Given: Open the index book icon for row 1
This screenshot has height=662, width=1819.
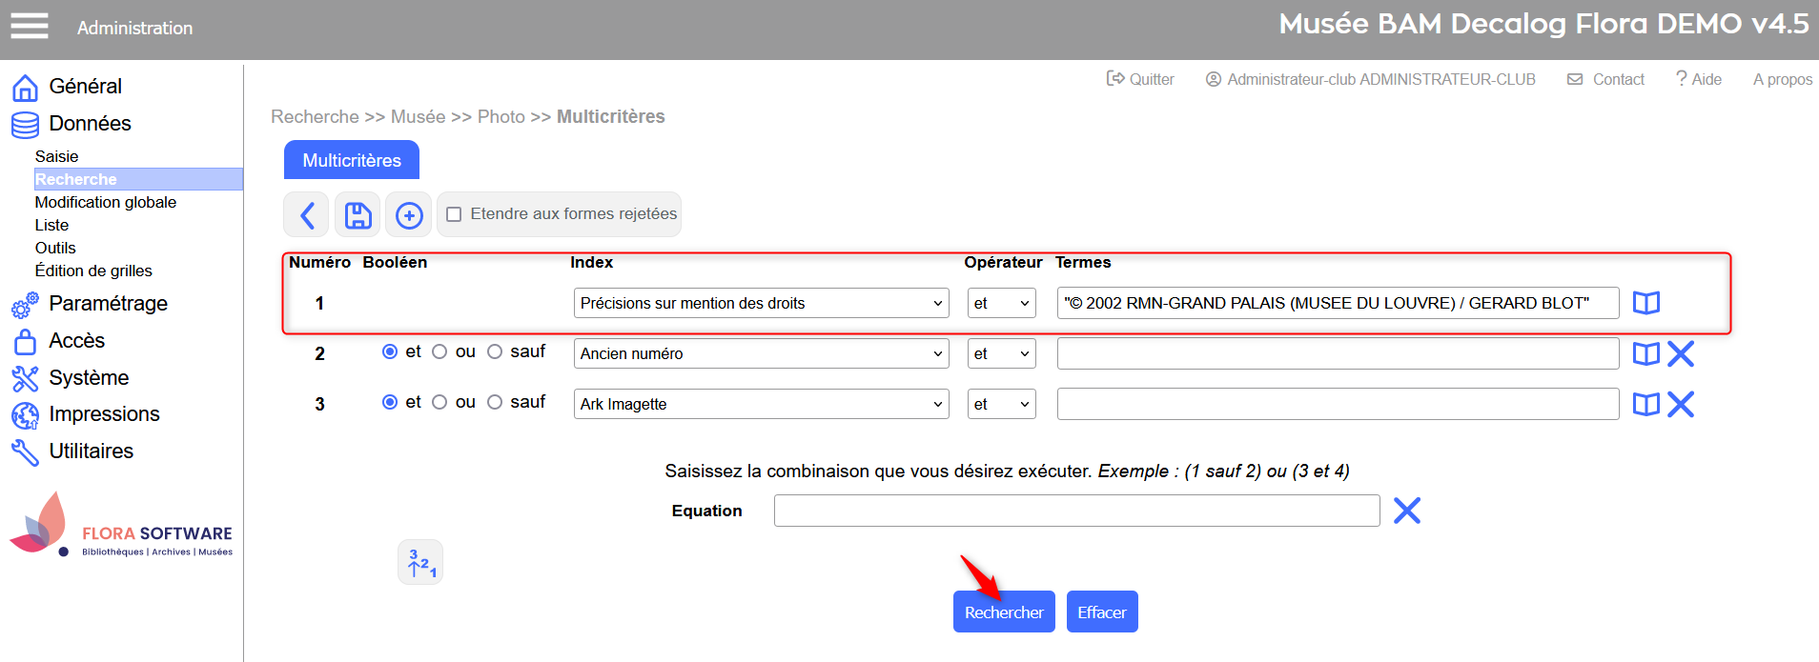Looking at the screenshot, I should [1645, 303].
